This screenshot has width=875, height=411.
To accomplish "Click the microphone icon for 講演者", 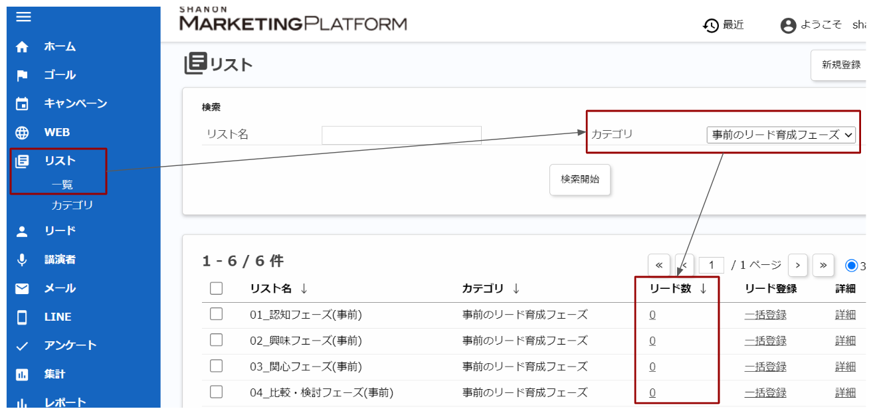I will click(x=22, y=260).
